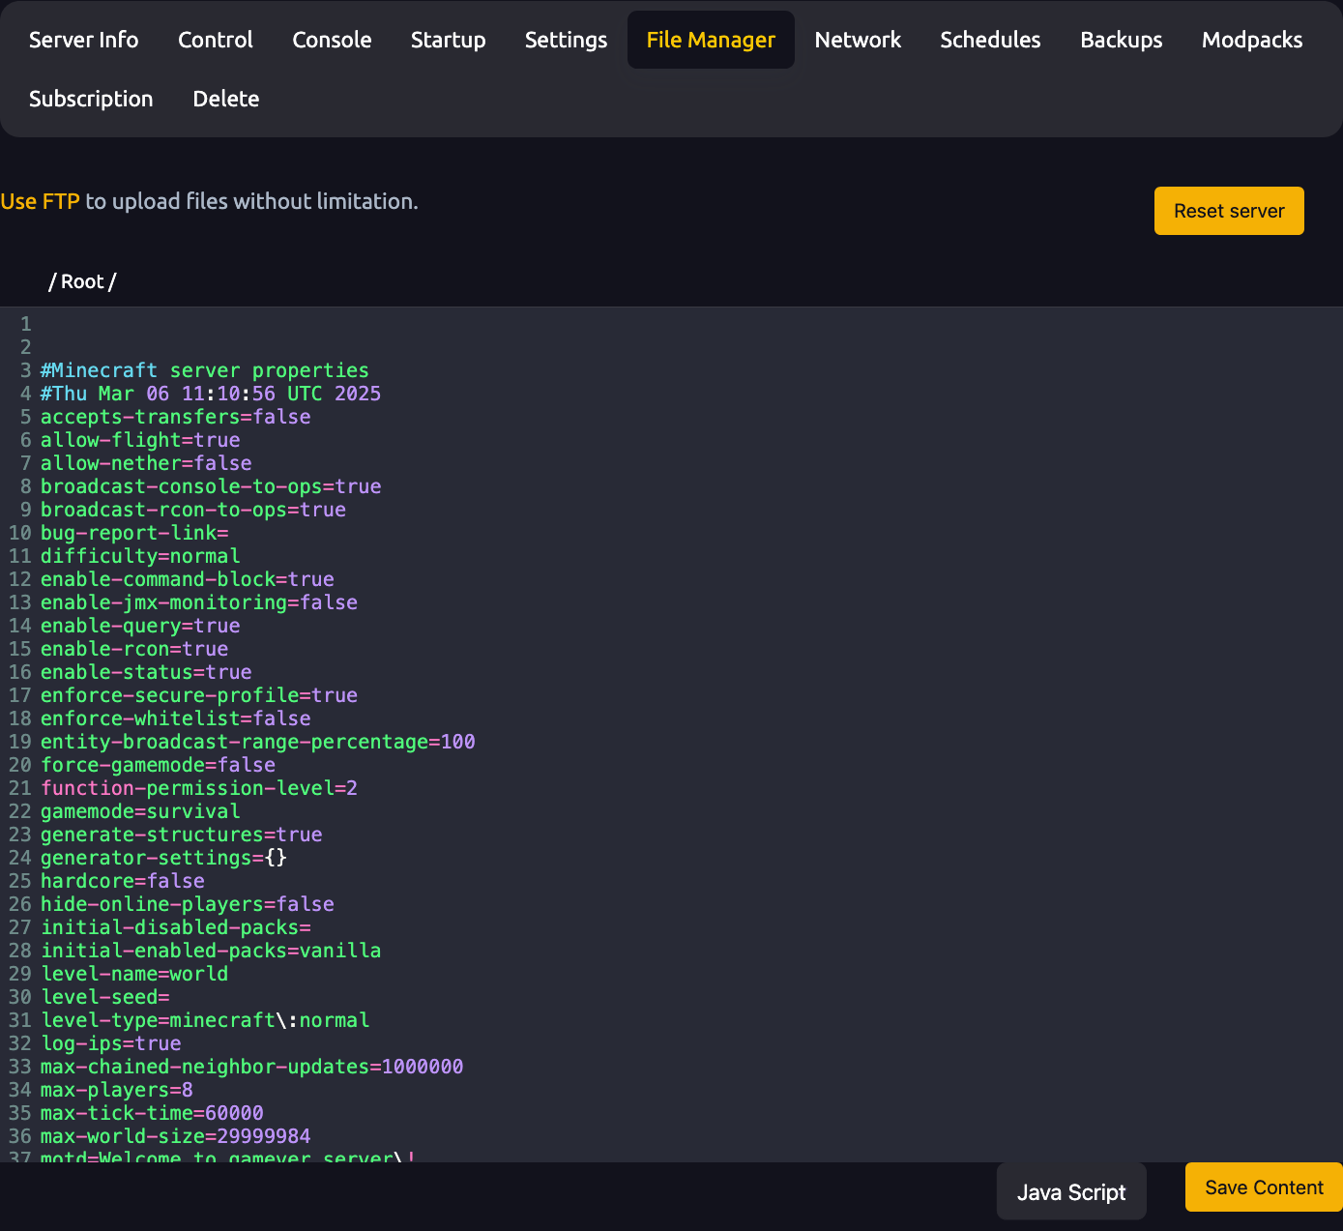Open the Java Script panel
Viewport: 1343px width, 1231px height.
click(1070, 1191)
